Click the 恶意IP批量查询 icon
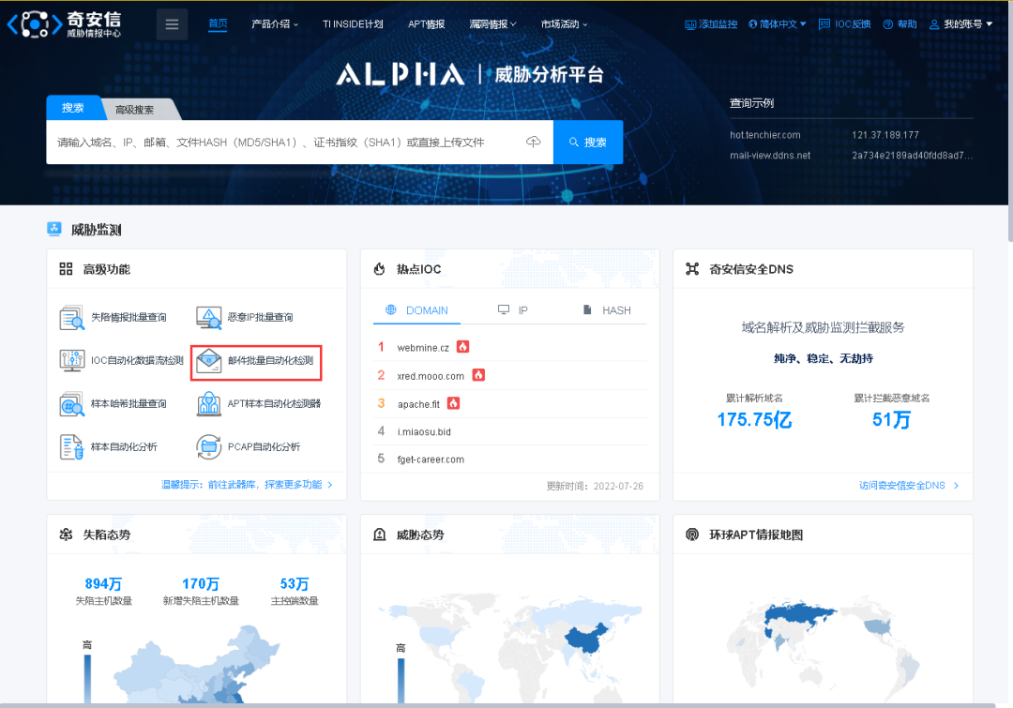Viewport: 1013px width, 708px height. (x=208, y=317)
